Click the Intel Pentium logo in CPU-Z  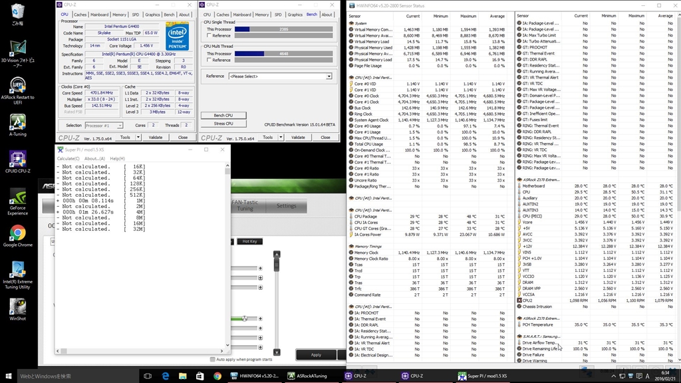[177, 37]
